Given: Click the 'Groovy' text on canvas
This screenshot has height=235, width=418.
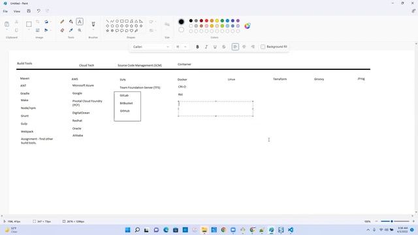Looking at the screenshot, I should (x=319, y=79).
